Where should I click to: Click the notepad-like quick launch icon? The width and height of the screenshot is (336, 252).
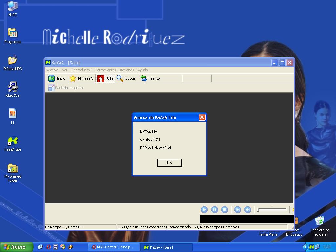(x=55, y=247)
